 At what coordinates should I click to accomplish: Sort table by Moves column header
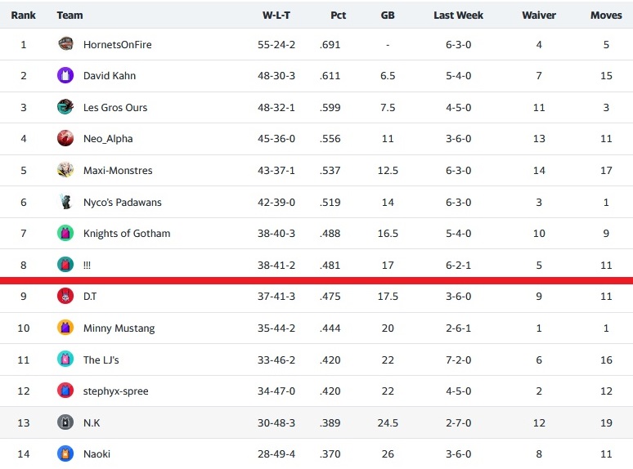click(x=606, y=15)
